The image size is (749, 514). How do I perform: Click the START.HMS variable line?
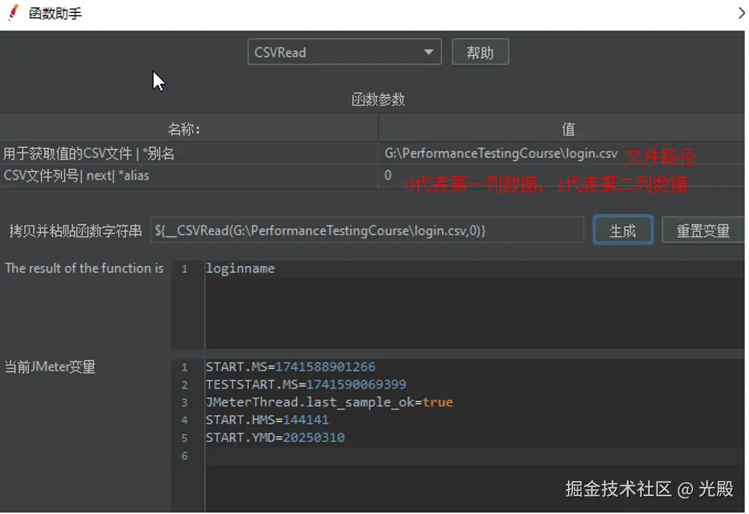(267, 420)
